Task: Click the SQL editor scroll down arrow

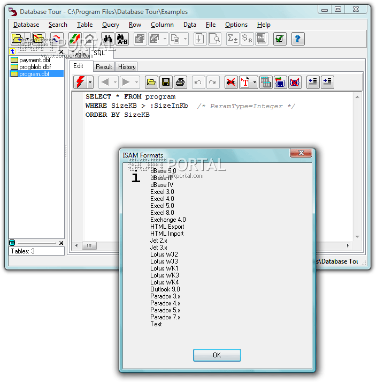Action: 357,237
